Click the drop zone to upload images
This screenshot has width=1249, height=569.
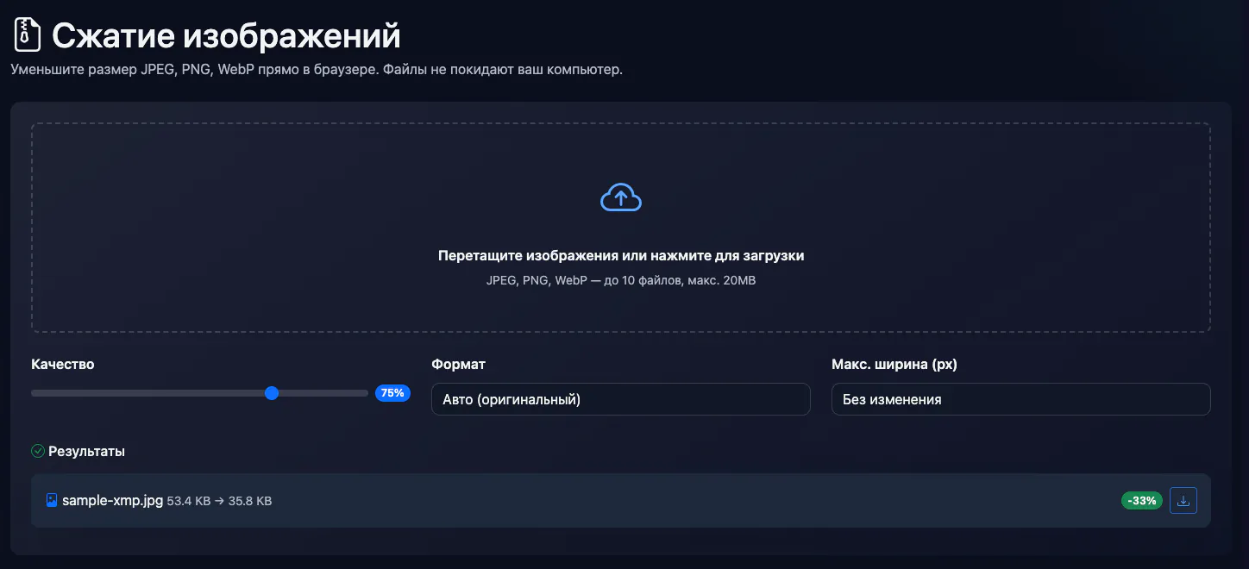coord(621,228)
